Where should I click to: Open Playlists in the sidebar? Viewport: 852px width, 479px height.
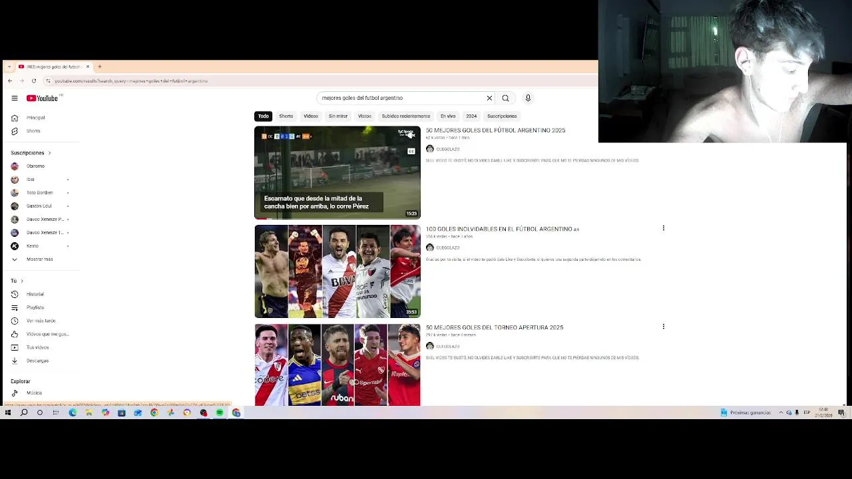tap(35, 307)
